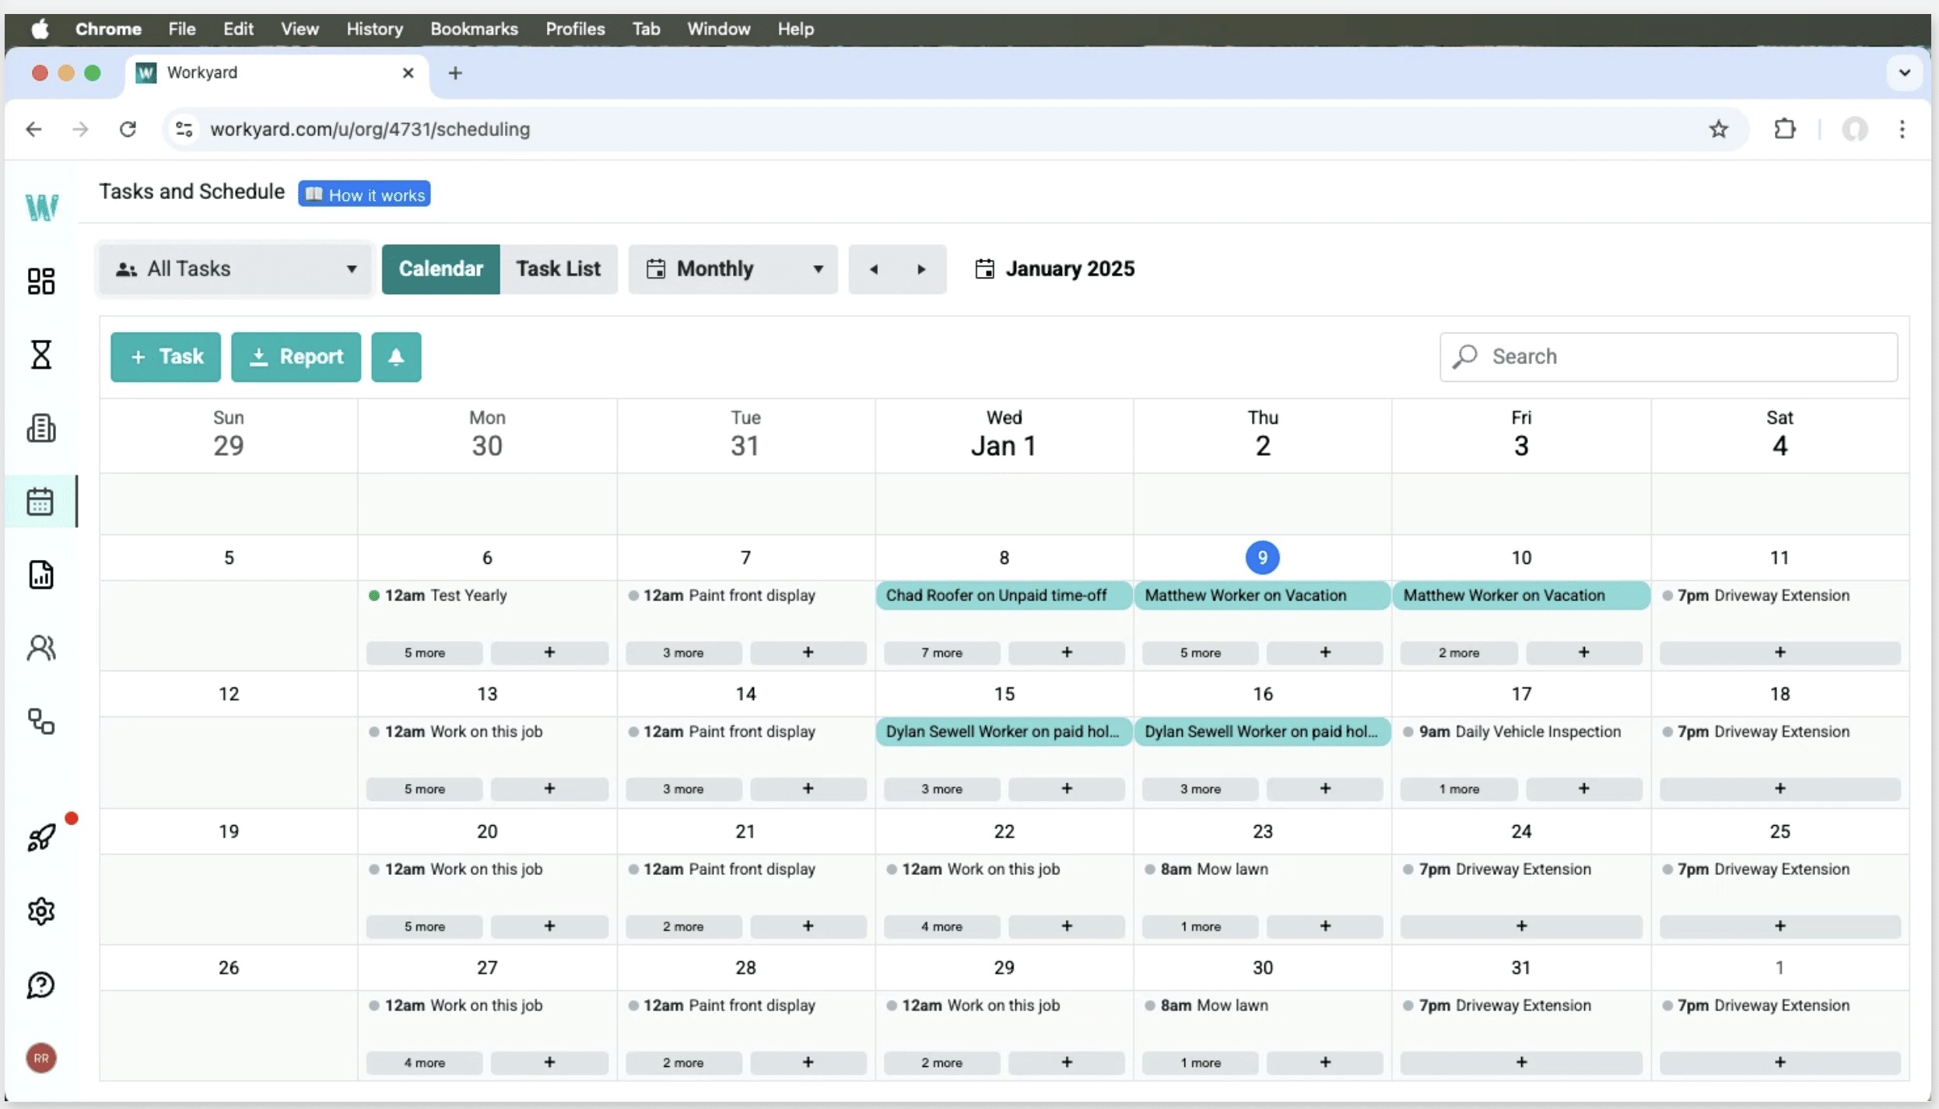Open the Workyard logo home

pyautogui.click(x=41, y=207)
